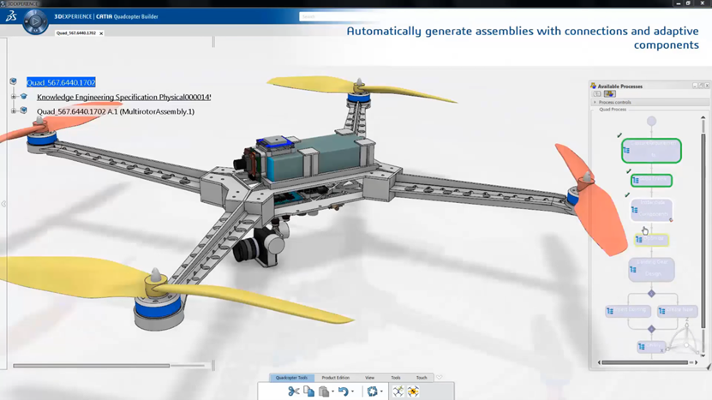
Task: Click the Update refresh icon
Action: (373, 391)
